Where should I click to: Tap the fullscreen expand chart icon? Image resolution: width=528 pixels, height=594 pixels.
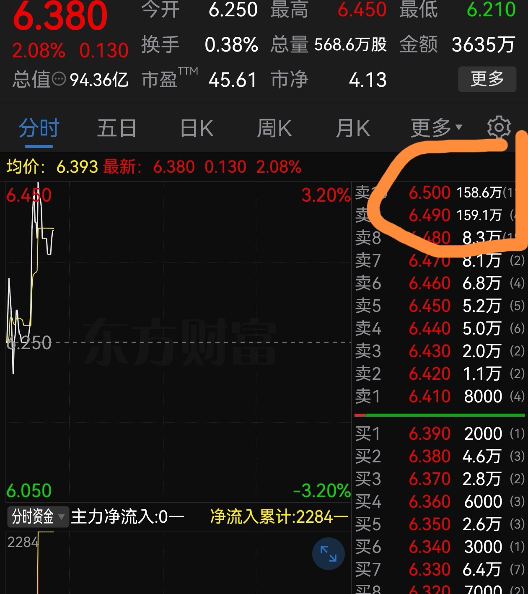tap(329, 554)
